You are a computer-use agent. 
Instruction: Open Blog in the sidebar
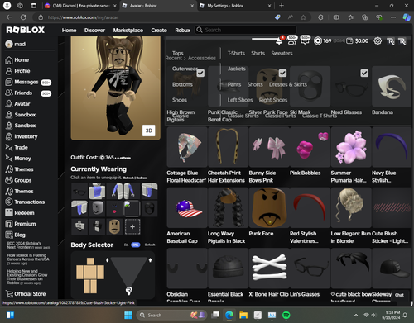pos(16,235)
